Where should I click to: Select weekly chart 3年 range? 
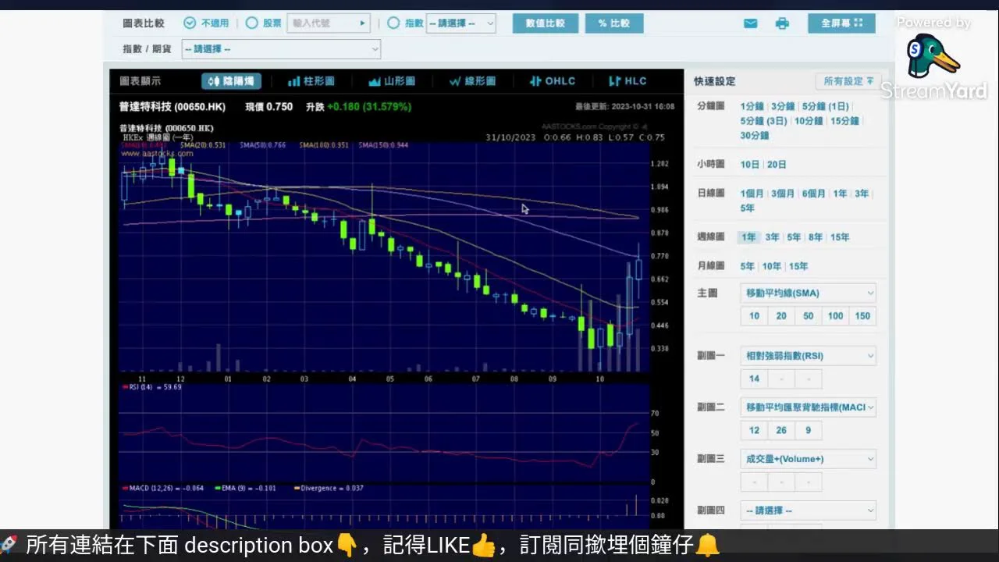tap(771, 237)
